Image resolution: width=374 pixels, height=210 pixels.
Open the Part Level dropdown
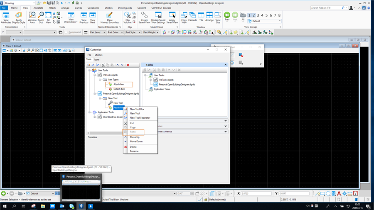point(98,32)
